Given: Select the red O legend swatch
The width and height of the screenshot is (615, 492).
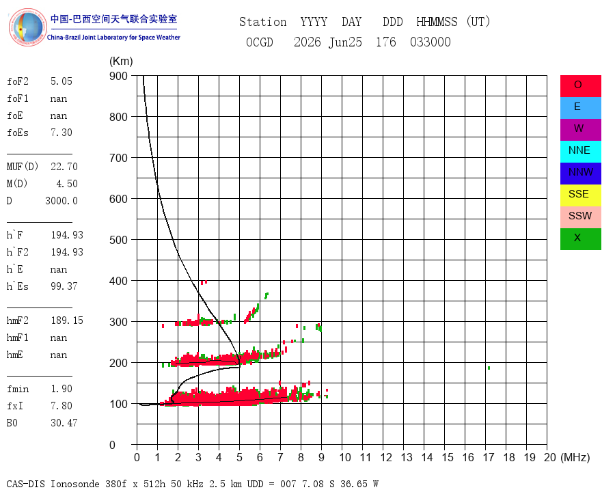Looking at the screenshot, I should (580, 86).
